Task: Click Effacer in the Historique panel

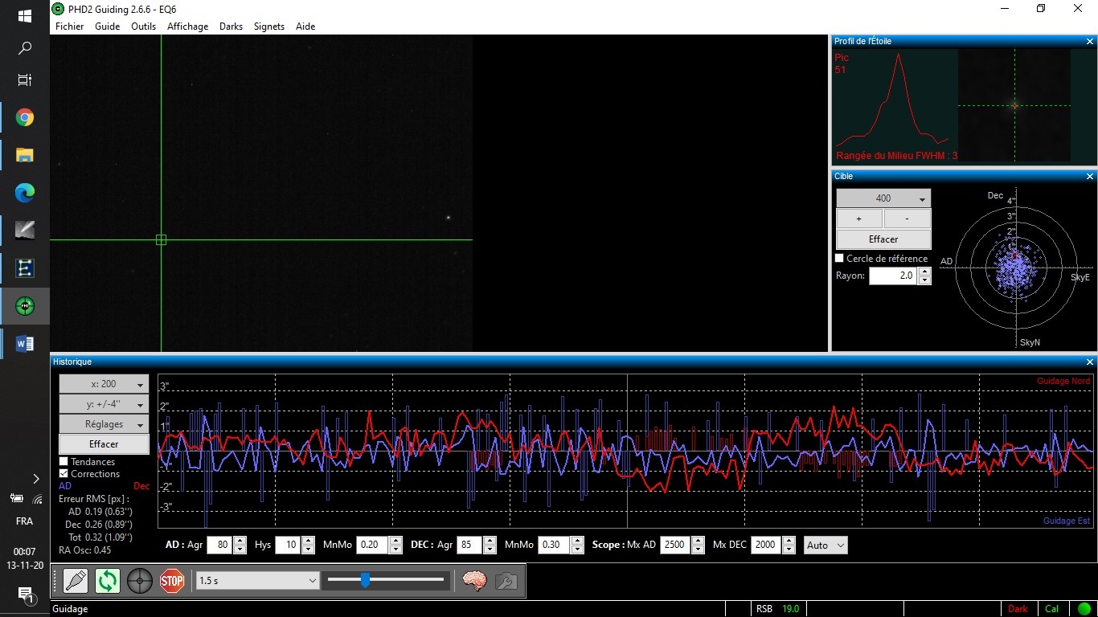Action: click(104, 444)
